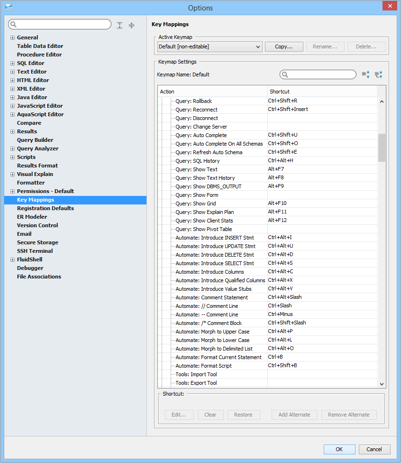Click the OK button

[x=339, y=449]
